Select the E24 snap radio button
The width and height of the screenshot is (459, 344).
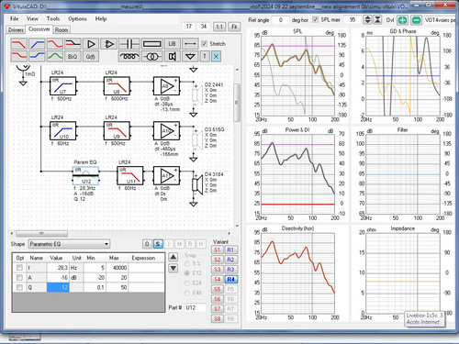(187, 283)
